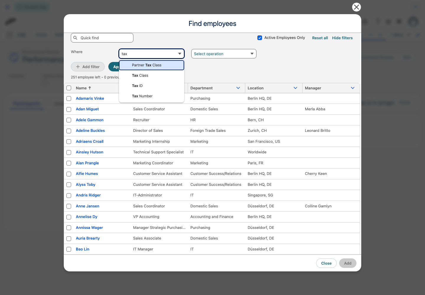Open Adan Miguet's employee link
425x295 pixels.
point(87,109)
